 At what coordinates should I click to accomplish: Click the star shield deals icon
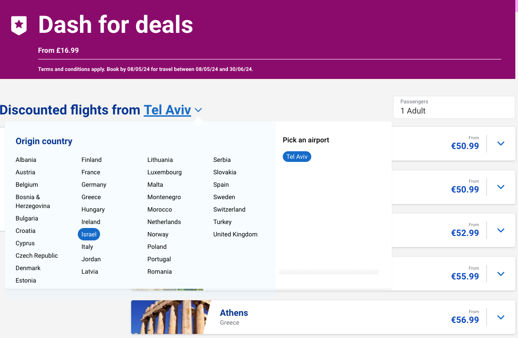[19, 25]
